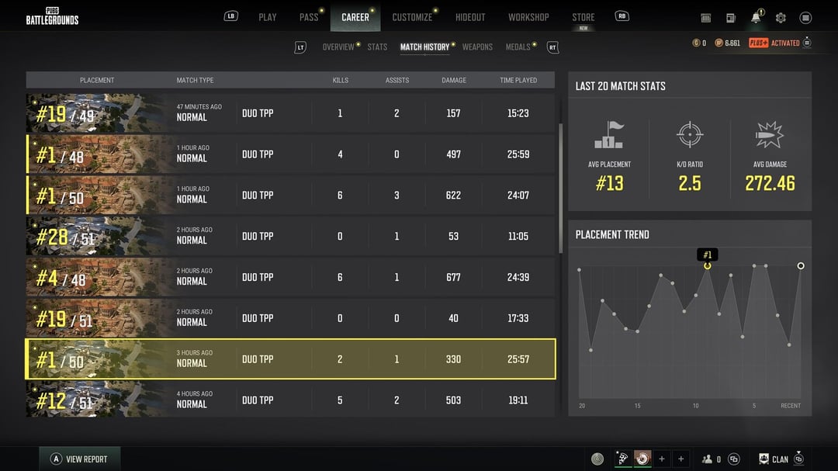Open the Weapons sub-tab
This screenshot has height=471, width=838.
(x=477, y=47)
